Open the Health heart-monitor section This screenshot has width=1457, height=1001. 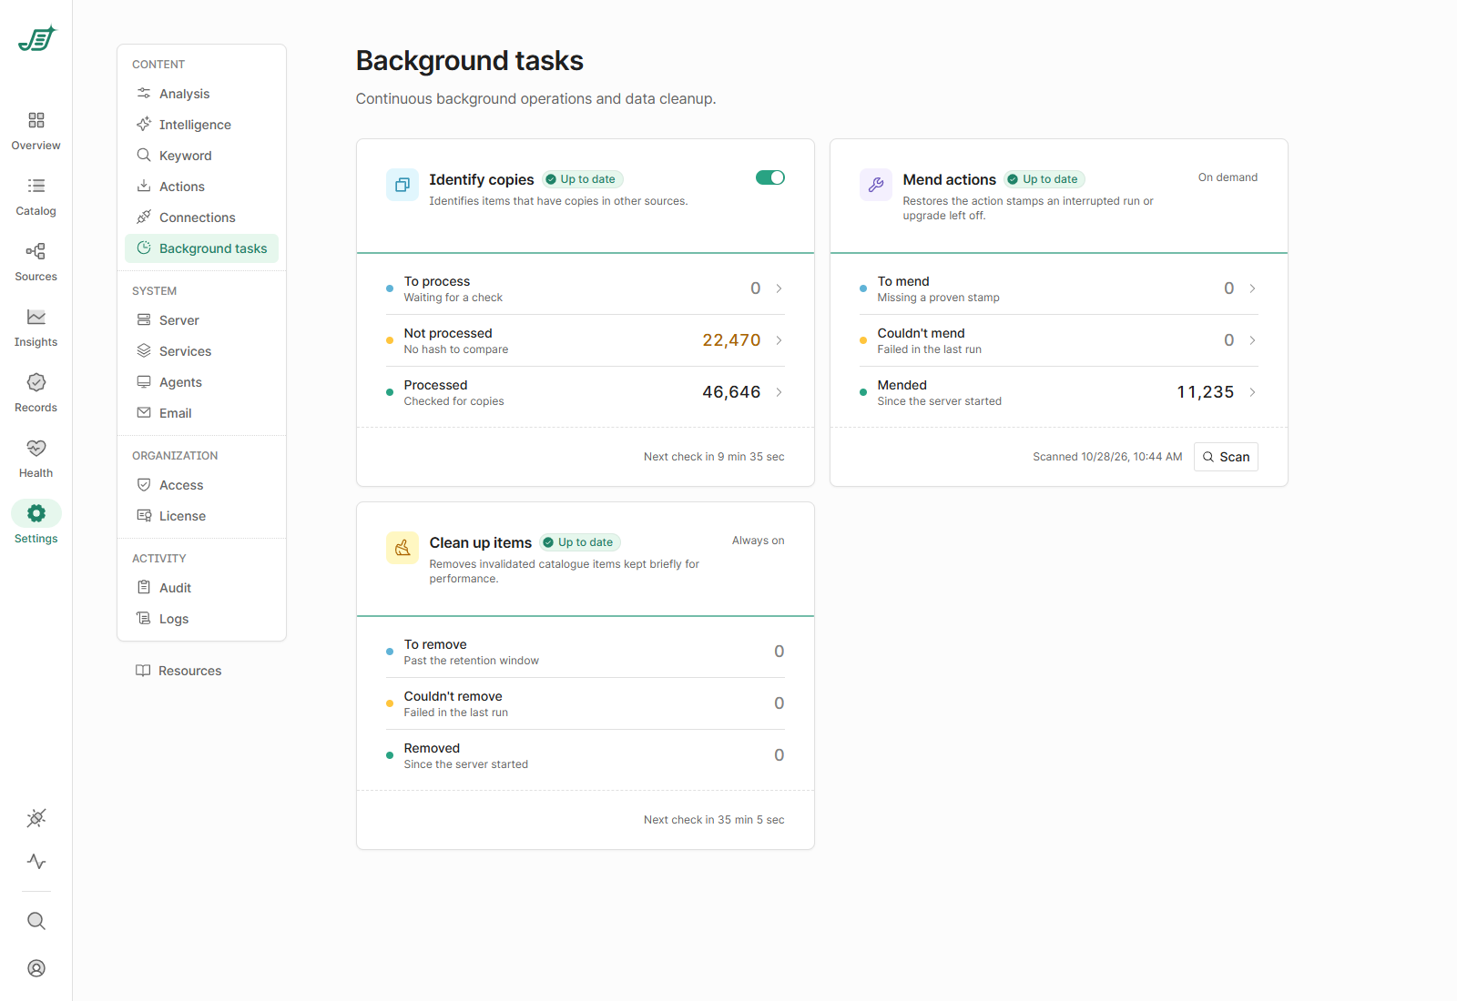click(x=36, y=459)
